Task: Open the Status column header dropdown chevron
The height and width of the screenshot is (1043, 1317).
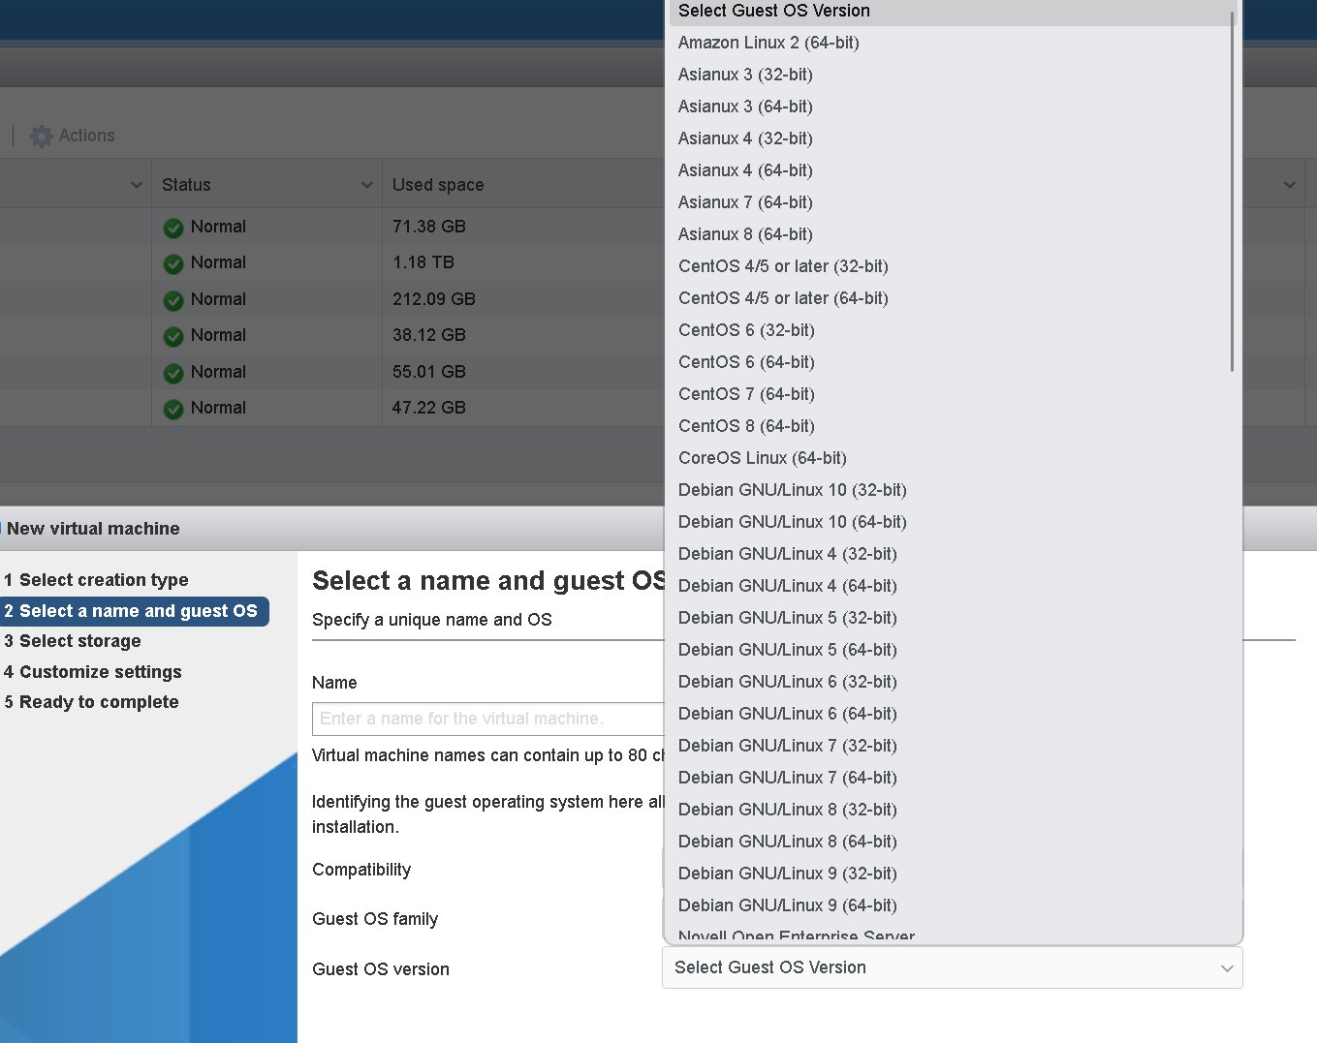Action: pyautogui.click(x=367, y=185)
